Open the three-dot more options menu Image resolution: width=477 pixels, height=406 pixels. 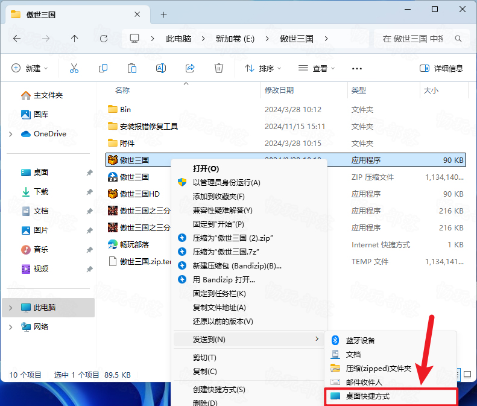click(x=357, y=69)
